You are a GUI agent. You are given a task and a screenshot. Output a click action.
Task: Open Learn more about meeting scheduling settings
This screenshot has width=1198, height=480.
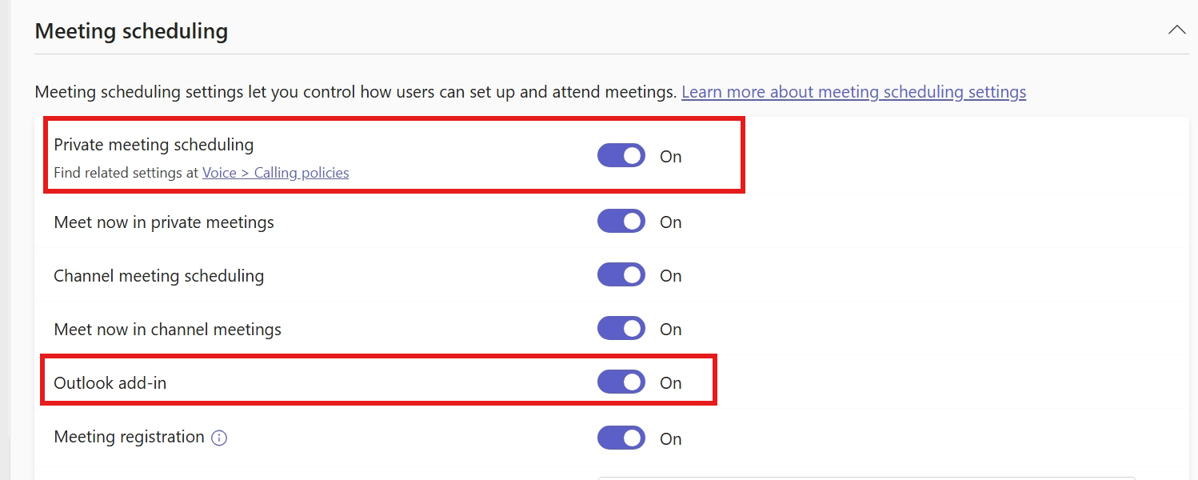[x=853, y=92]
